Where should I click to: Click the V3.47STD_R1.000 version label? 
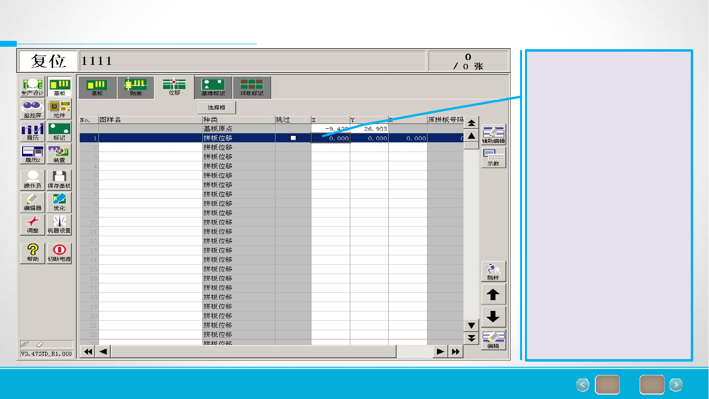pyautogui.click(x=46, y=354)
